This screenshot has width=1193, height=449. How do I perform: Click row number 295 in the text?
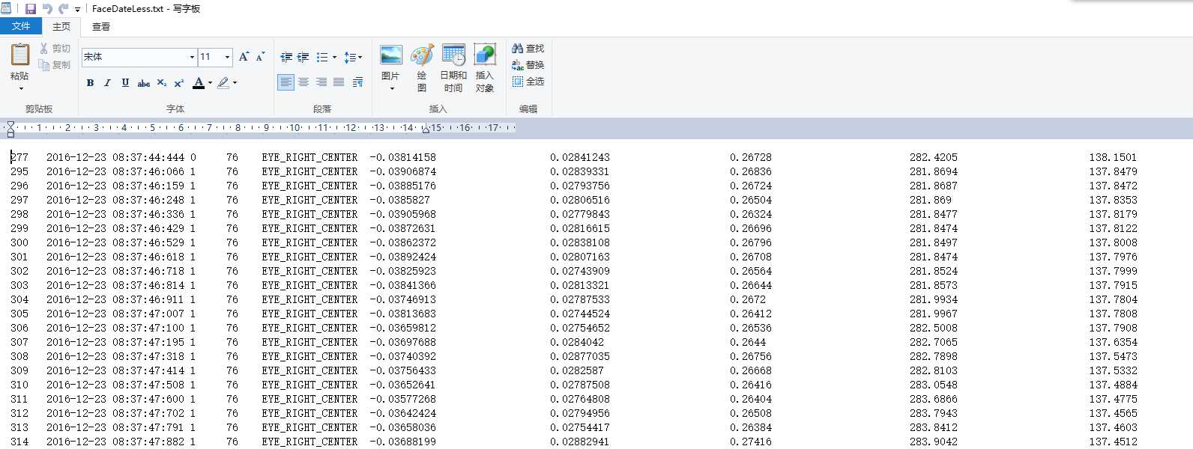click(x=19, y=171)
